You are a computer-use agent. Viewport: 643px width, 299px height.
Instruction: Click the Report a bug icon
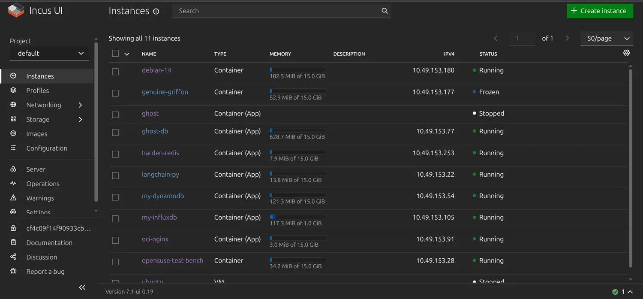pyautogui.click(x=13, y=271)
